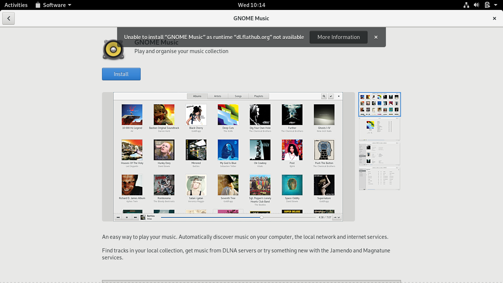Screen dimensions: 503x283
Task: Open the Activities overview
Action: (x=16, y=5)
